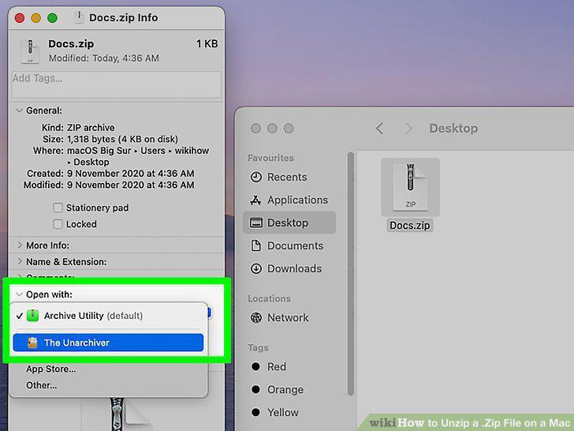Screen dimensions: 574x431
Task: Click Desktop title in Finder toolbar
Action: 453,128
